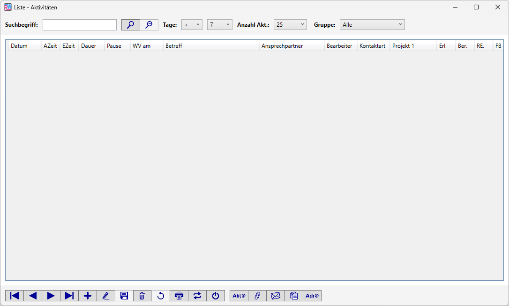
Task: Edit activity with the pencil icon
Action: tap(106, 296)
